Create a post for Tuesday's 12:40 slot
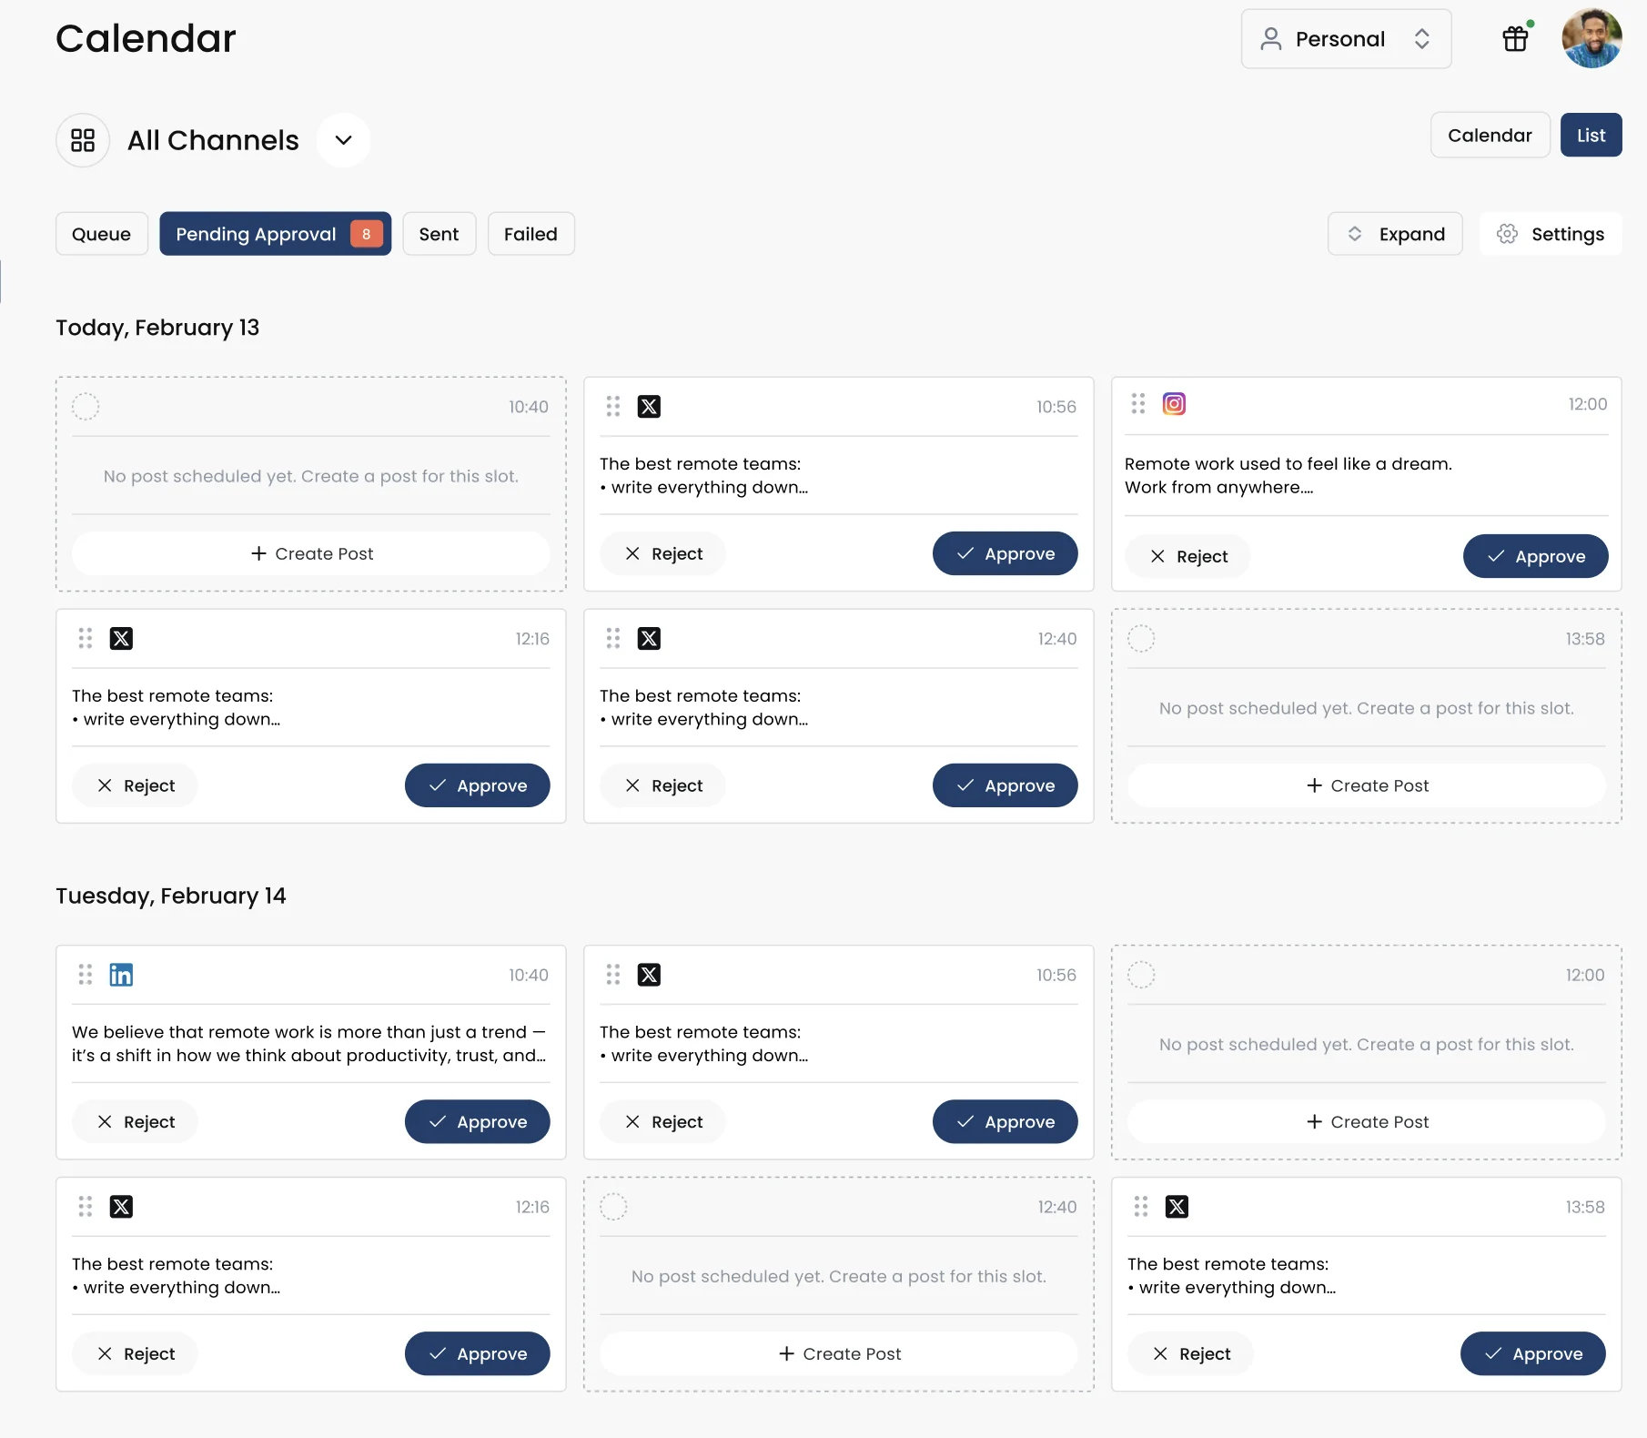1647x1438 pixels. [839, 1353]
